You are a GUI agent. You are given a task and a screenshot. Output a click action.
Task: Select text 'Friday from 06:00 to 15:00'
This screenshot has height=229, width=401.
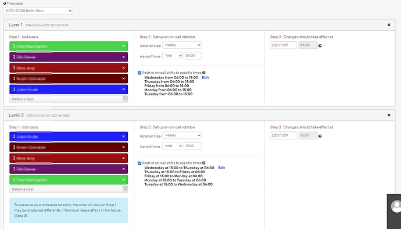pyautogui.click(x=167, y=85)
